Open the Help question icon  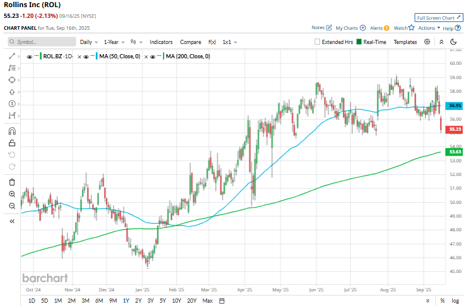click(x=458, y=28)
